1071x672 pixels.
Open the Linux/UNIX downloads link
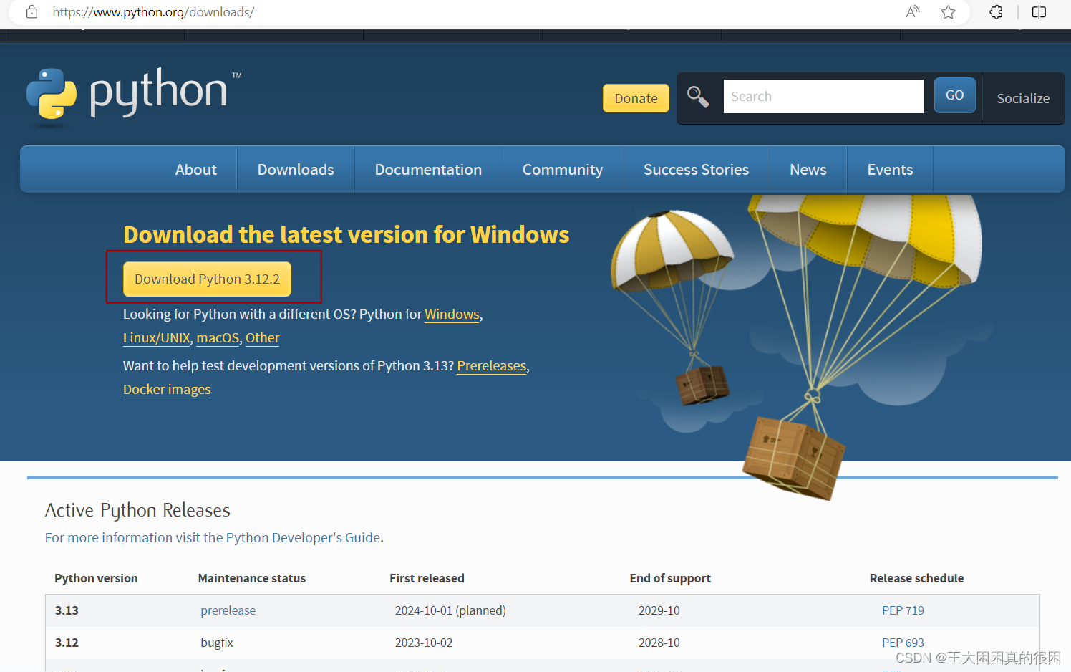(x=157, y=338)
